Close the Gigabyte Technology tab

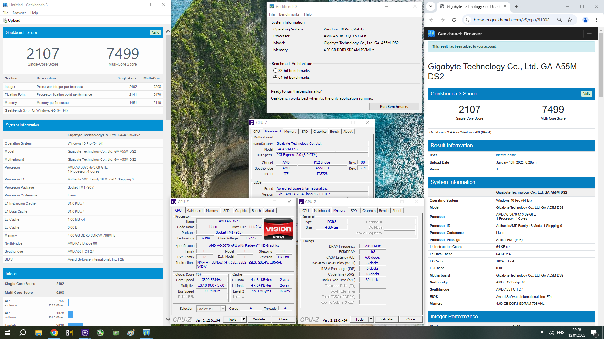click(505, 6)
